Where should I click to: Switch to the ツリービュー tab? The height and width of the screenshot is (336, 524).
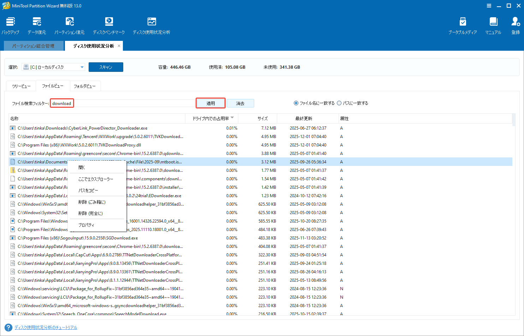pos(21,86)
